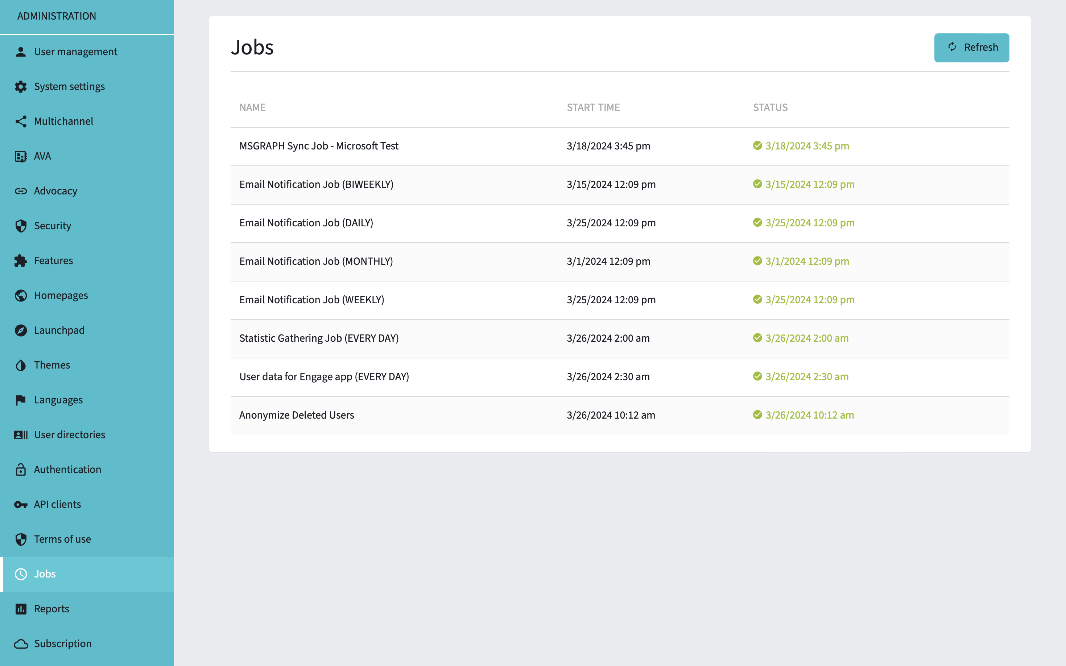Navigate to Homepages
Viewport: 1066px width, 666px height.
(87, 296)
